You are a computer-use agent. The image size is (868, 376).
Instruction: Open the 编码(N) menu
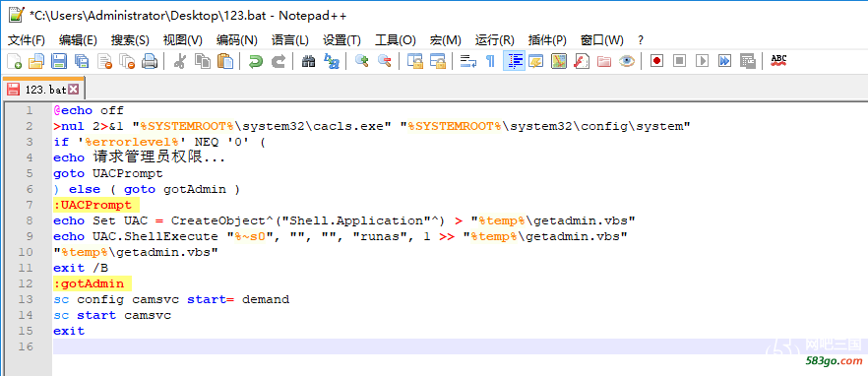click(x=237, y=40)
